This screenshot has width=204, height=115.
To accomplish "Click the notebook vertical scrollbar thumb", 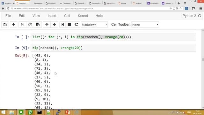I will (x=203, y=60).
